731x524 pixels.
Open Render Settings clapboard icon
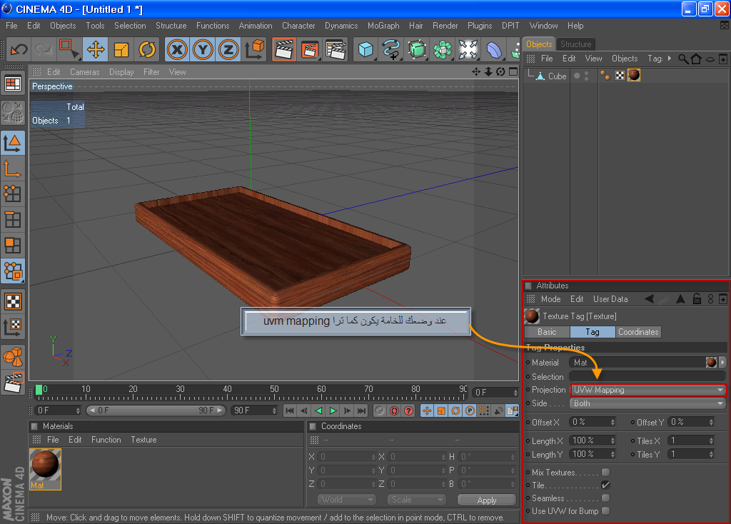(336, 49)
